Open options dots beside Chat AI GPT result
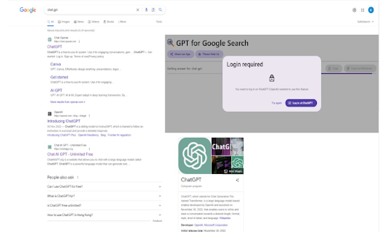 [89, 149]
